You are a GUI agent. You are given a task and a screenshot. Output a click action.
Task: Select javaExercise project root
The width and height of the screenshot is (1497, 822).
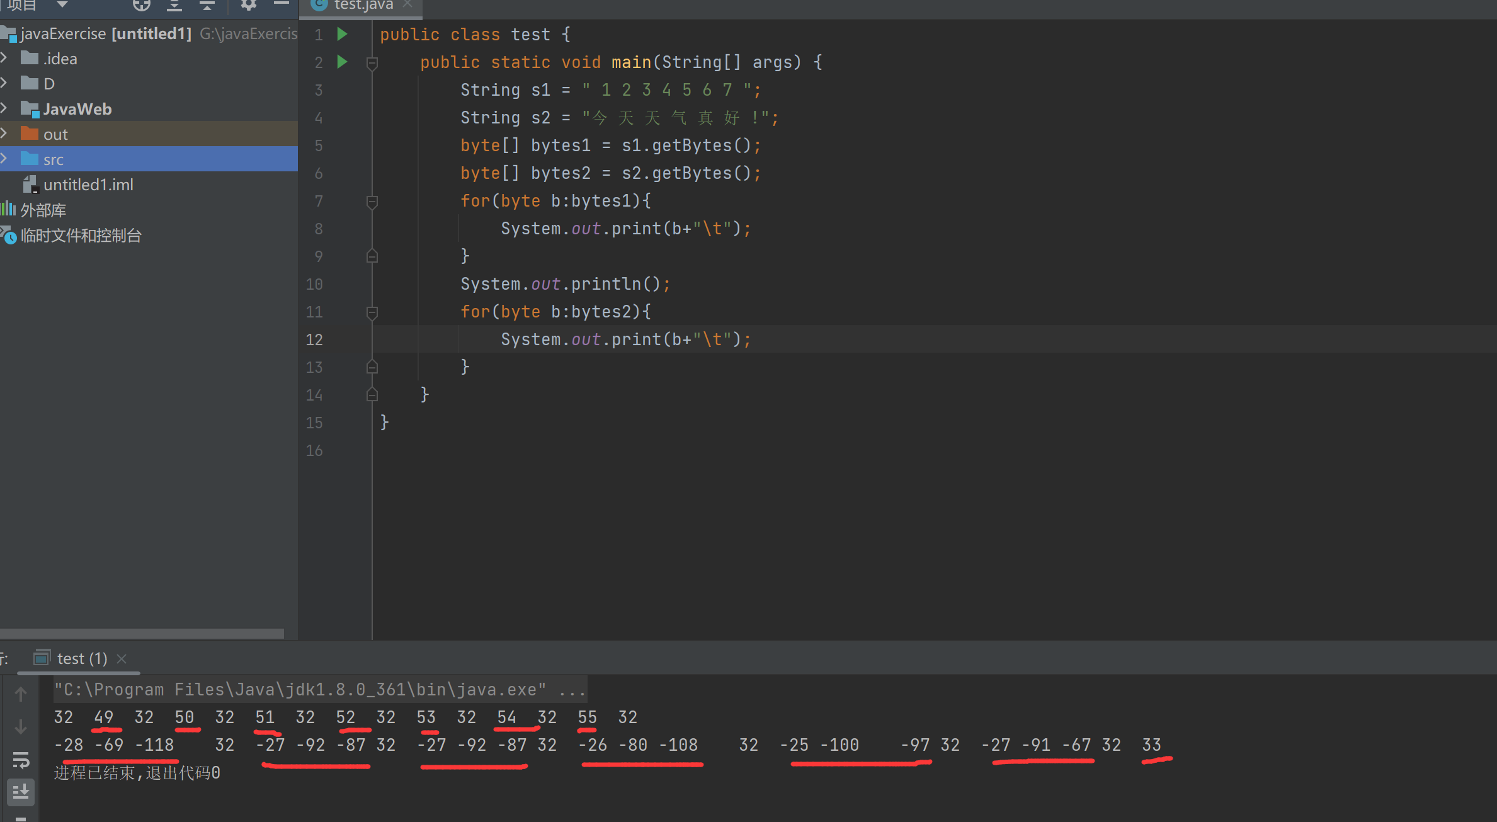[x=149, y=33]
